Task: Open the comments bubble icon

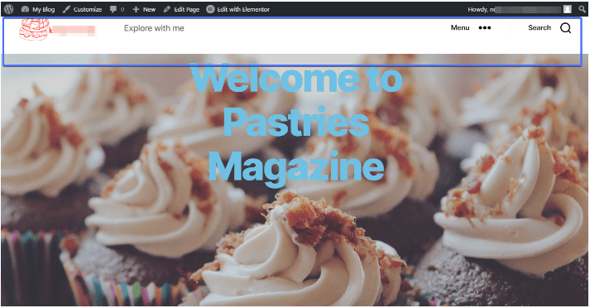Action: click(x=113, y=9)
